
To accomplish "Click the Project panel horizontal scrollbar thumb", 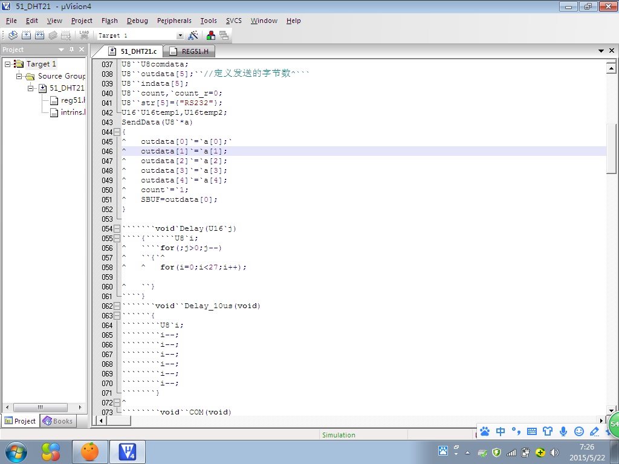I will tap(41, 407).
